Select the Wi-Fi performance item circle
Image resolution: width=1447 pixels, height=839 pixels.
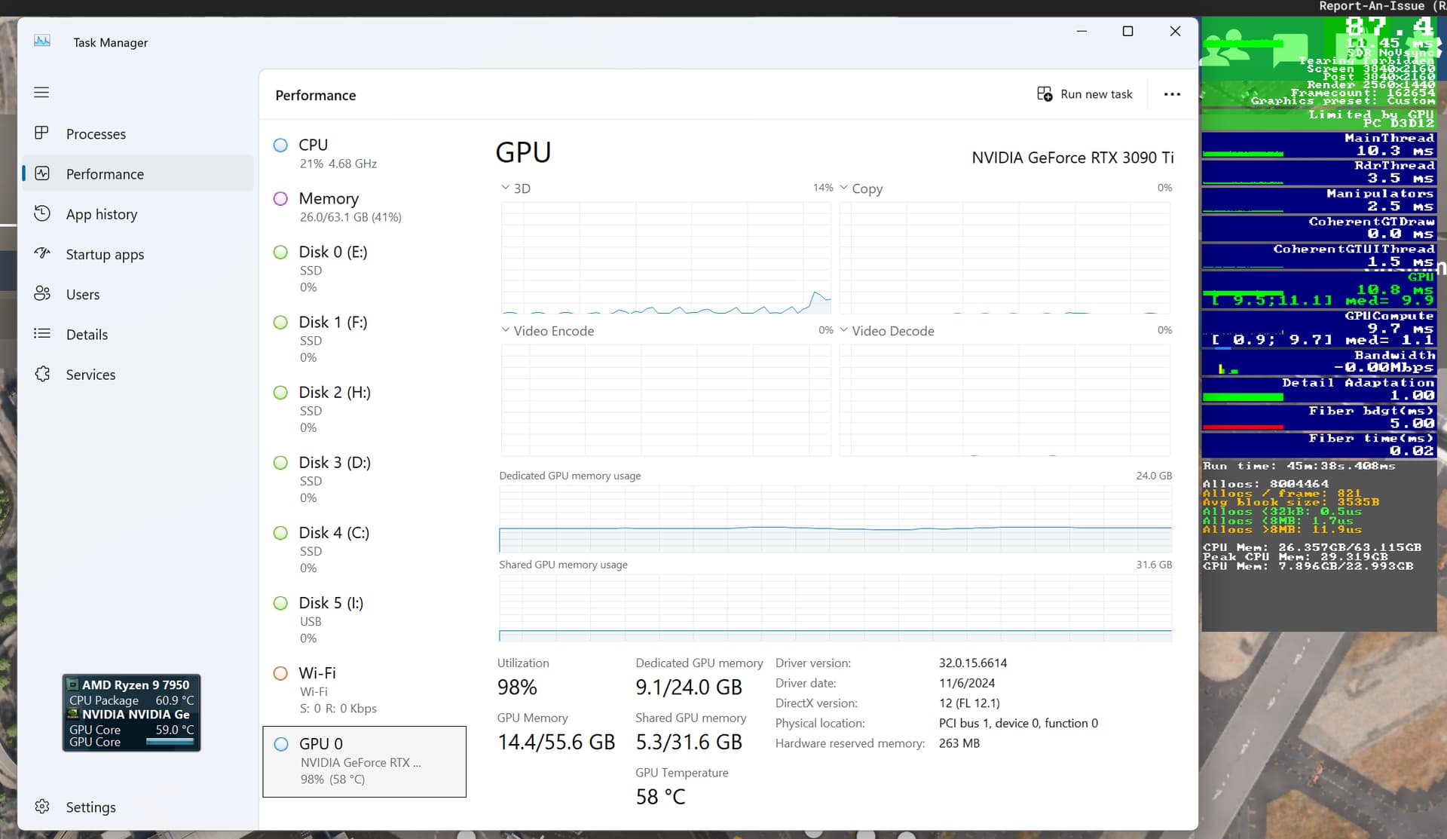280,673
